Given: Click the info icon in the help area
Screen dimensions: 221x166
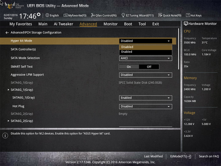Looking at the screenshot, I should click(x=5, y=136).
